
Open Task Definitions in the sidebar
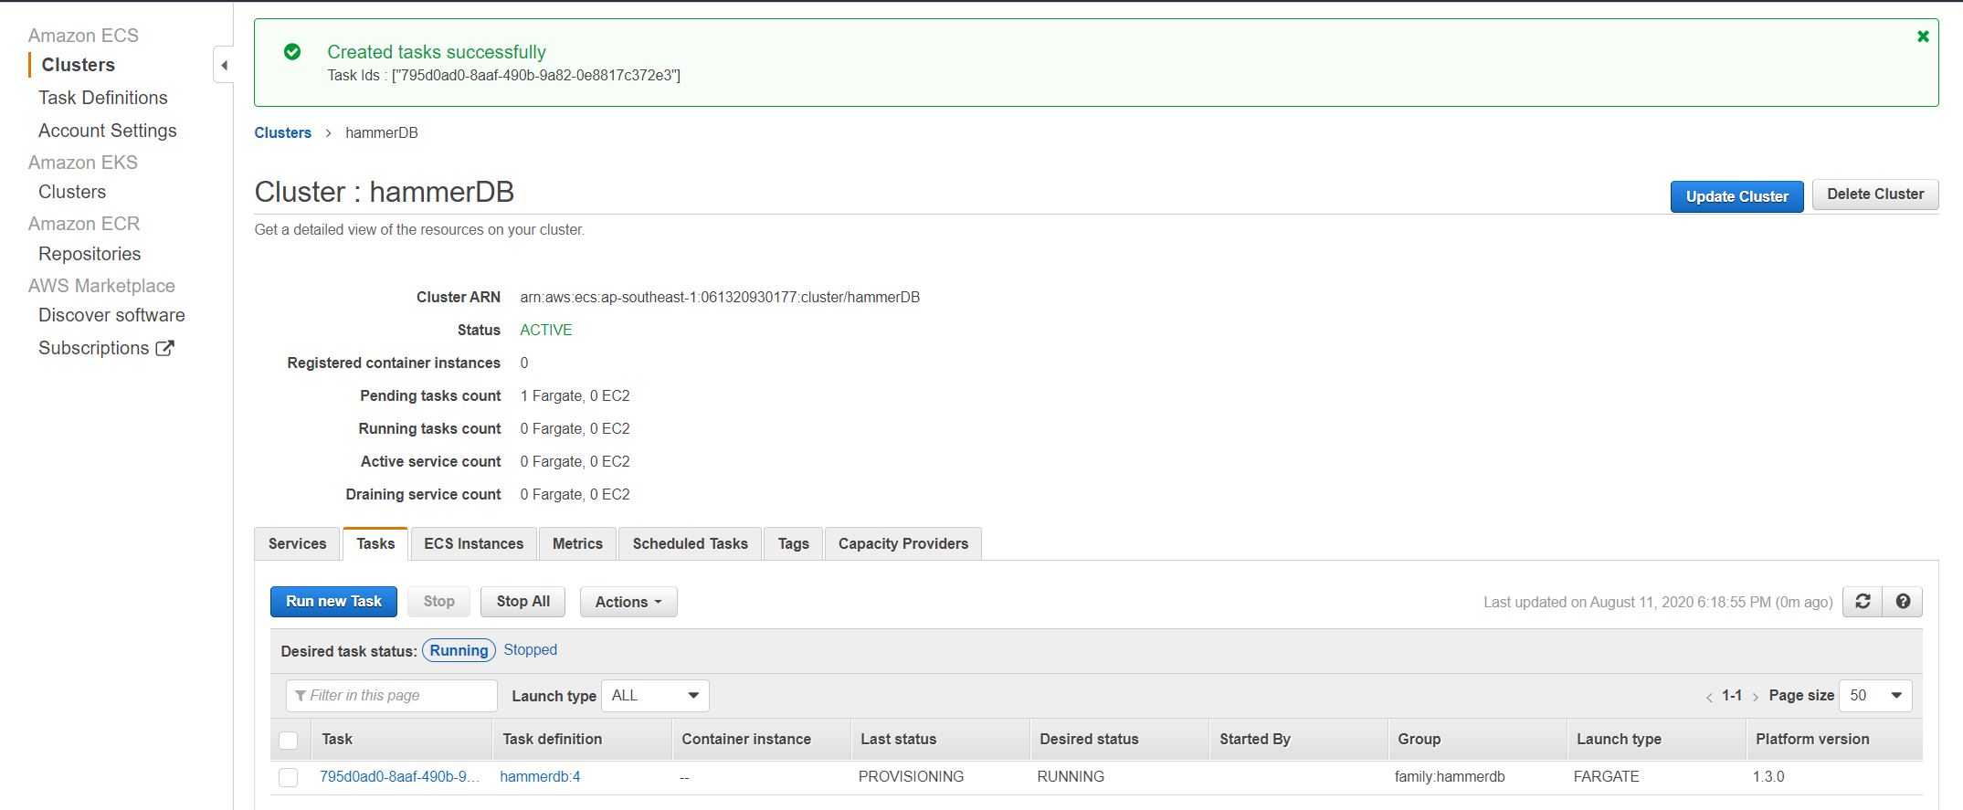tap(103, 98)
